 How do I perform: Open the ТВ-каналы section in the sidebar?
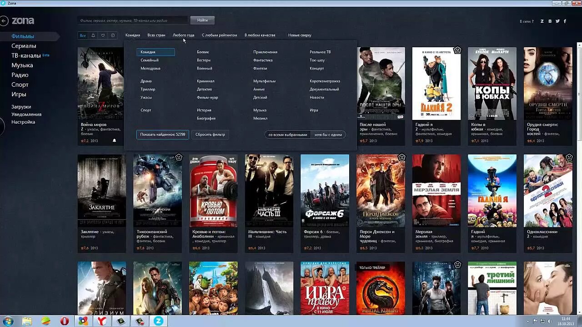pyautogui.click(x=26, y=55)
